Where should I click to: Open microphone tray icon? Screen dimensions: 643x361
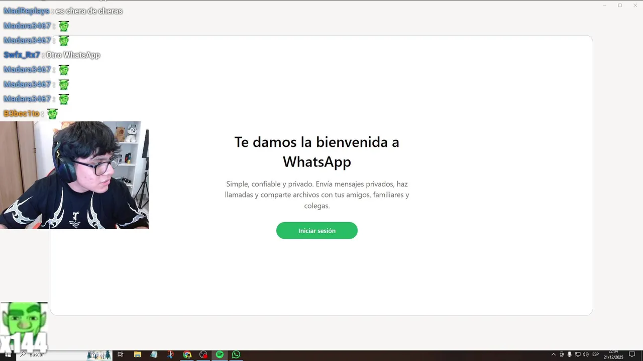(569, 354)
